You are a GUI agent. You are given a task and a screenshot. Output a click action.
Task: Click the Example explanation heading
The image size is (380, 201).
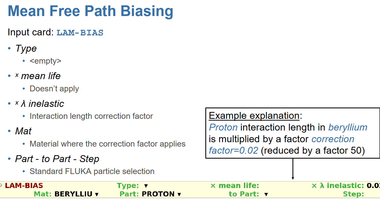pyautogui.click(x=254, y=116)
